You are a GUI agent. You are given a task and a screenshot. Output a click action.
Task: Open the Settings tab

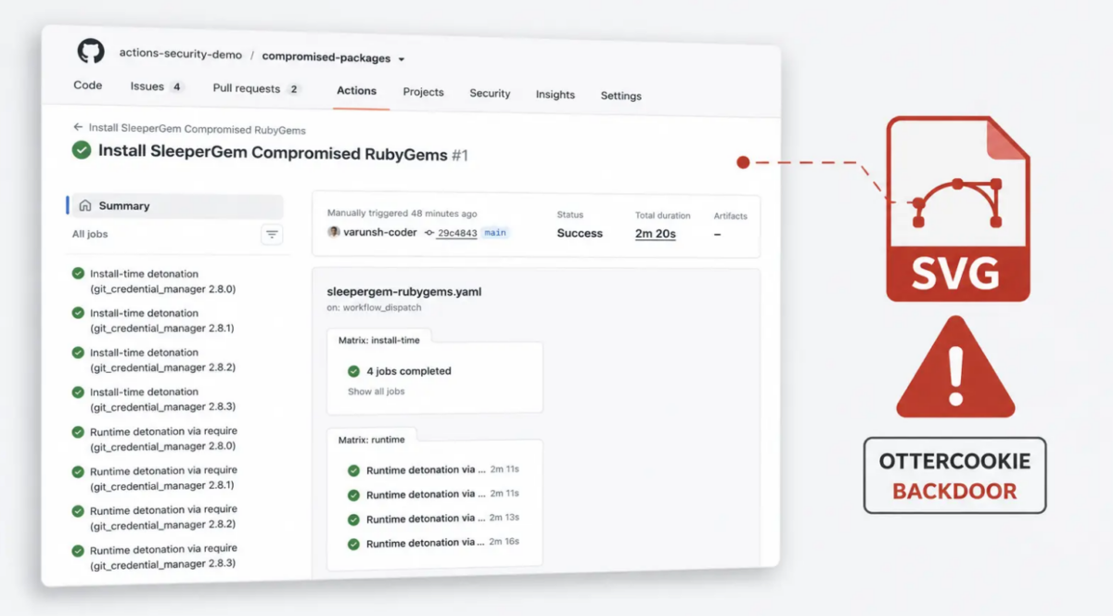coord(621,96)
